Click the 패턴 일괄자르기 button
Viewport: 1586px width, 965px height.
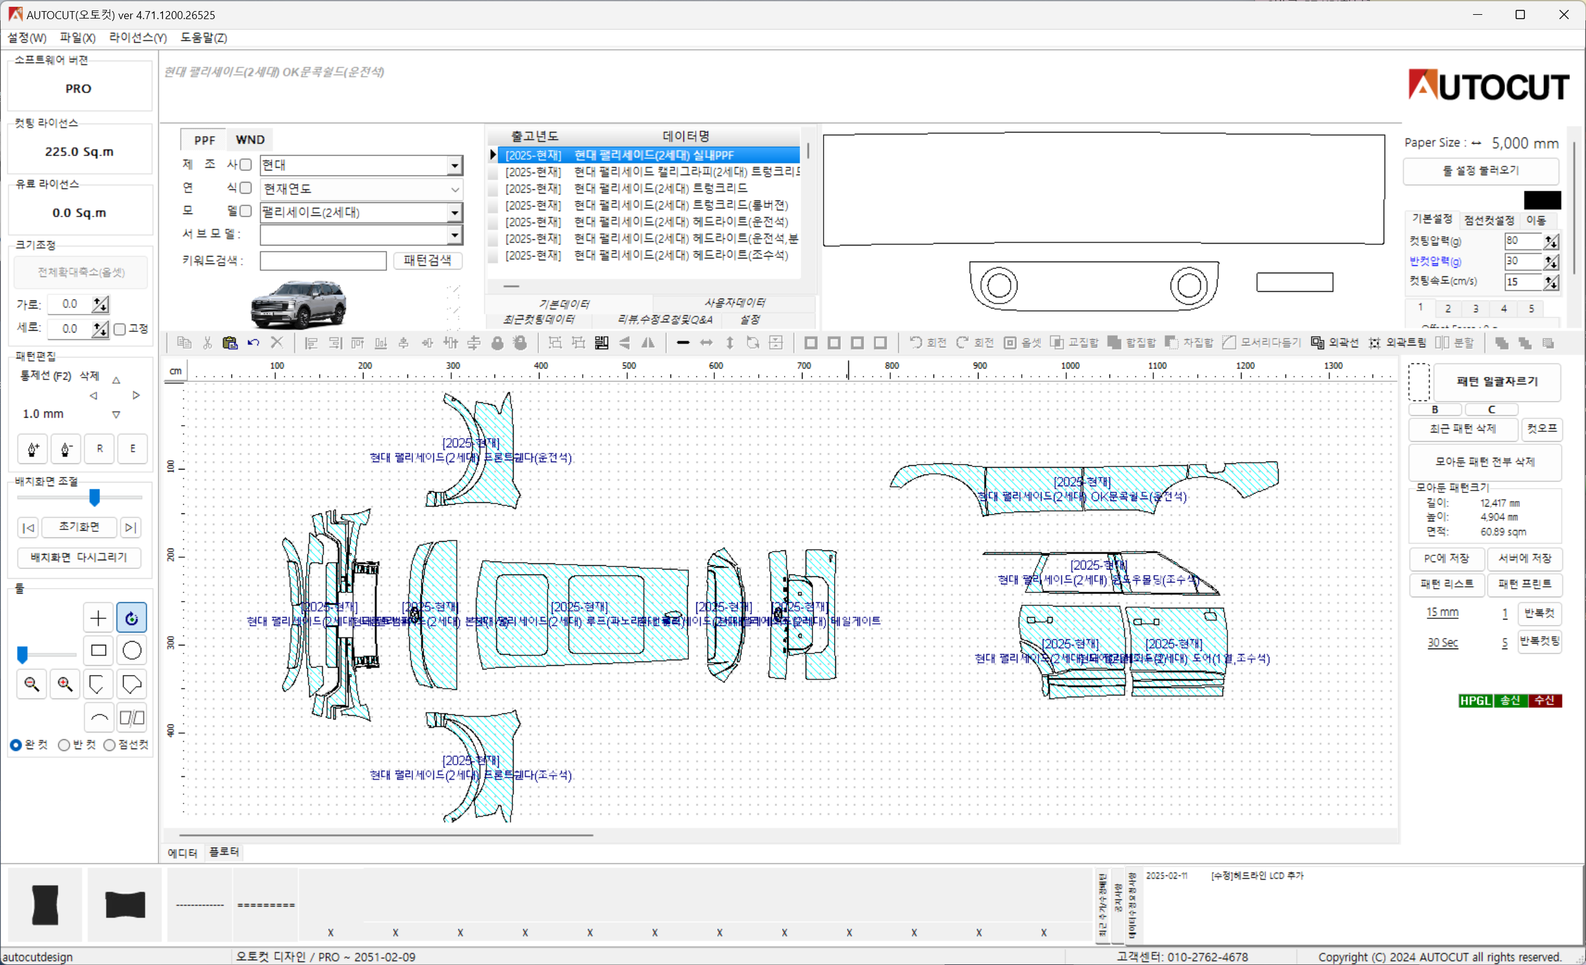tap(1496, 381)
